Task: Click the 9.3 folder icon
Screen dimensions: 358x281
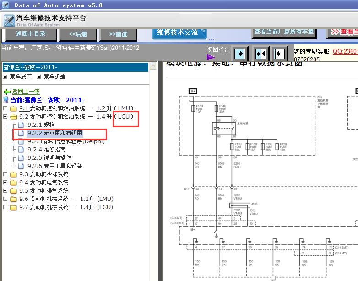Action: coord(13,174)
